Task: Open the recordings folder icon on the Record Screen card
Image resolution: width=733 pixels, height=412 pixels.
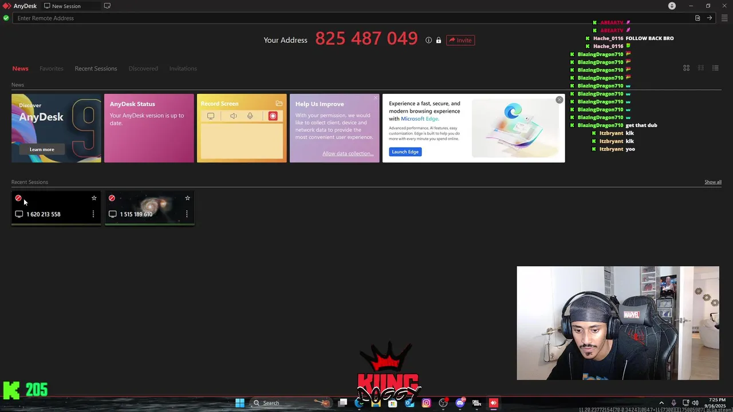Action: coord(279,104)
